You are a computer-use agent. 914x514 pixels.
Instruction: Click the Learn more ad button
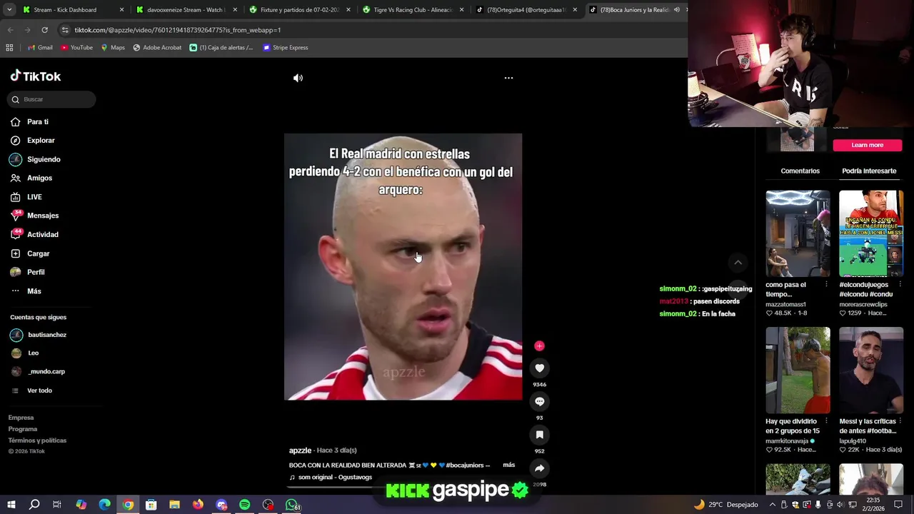click(x=867, y=145)
